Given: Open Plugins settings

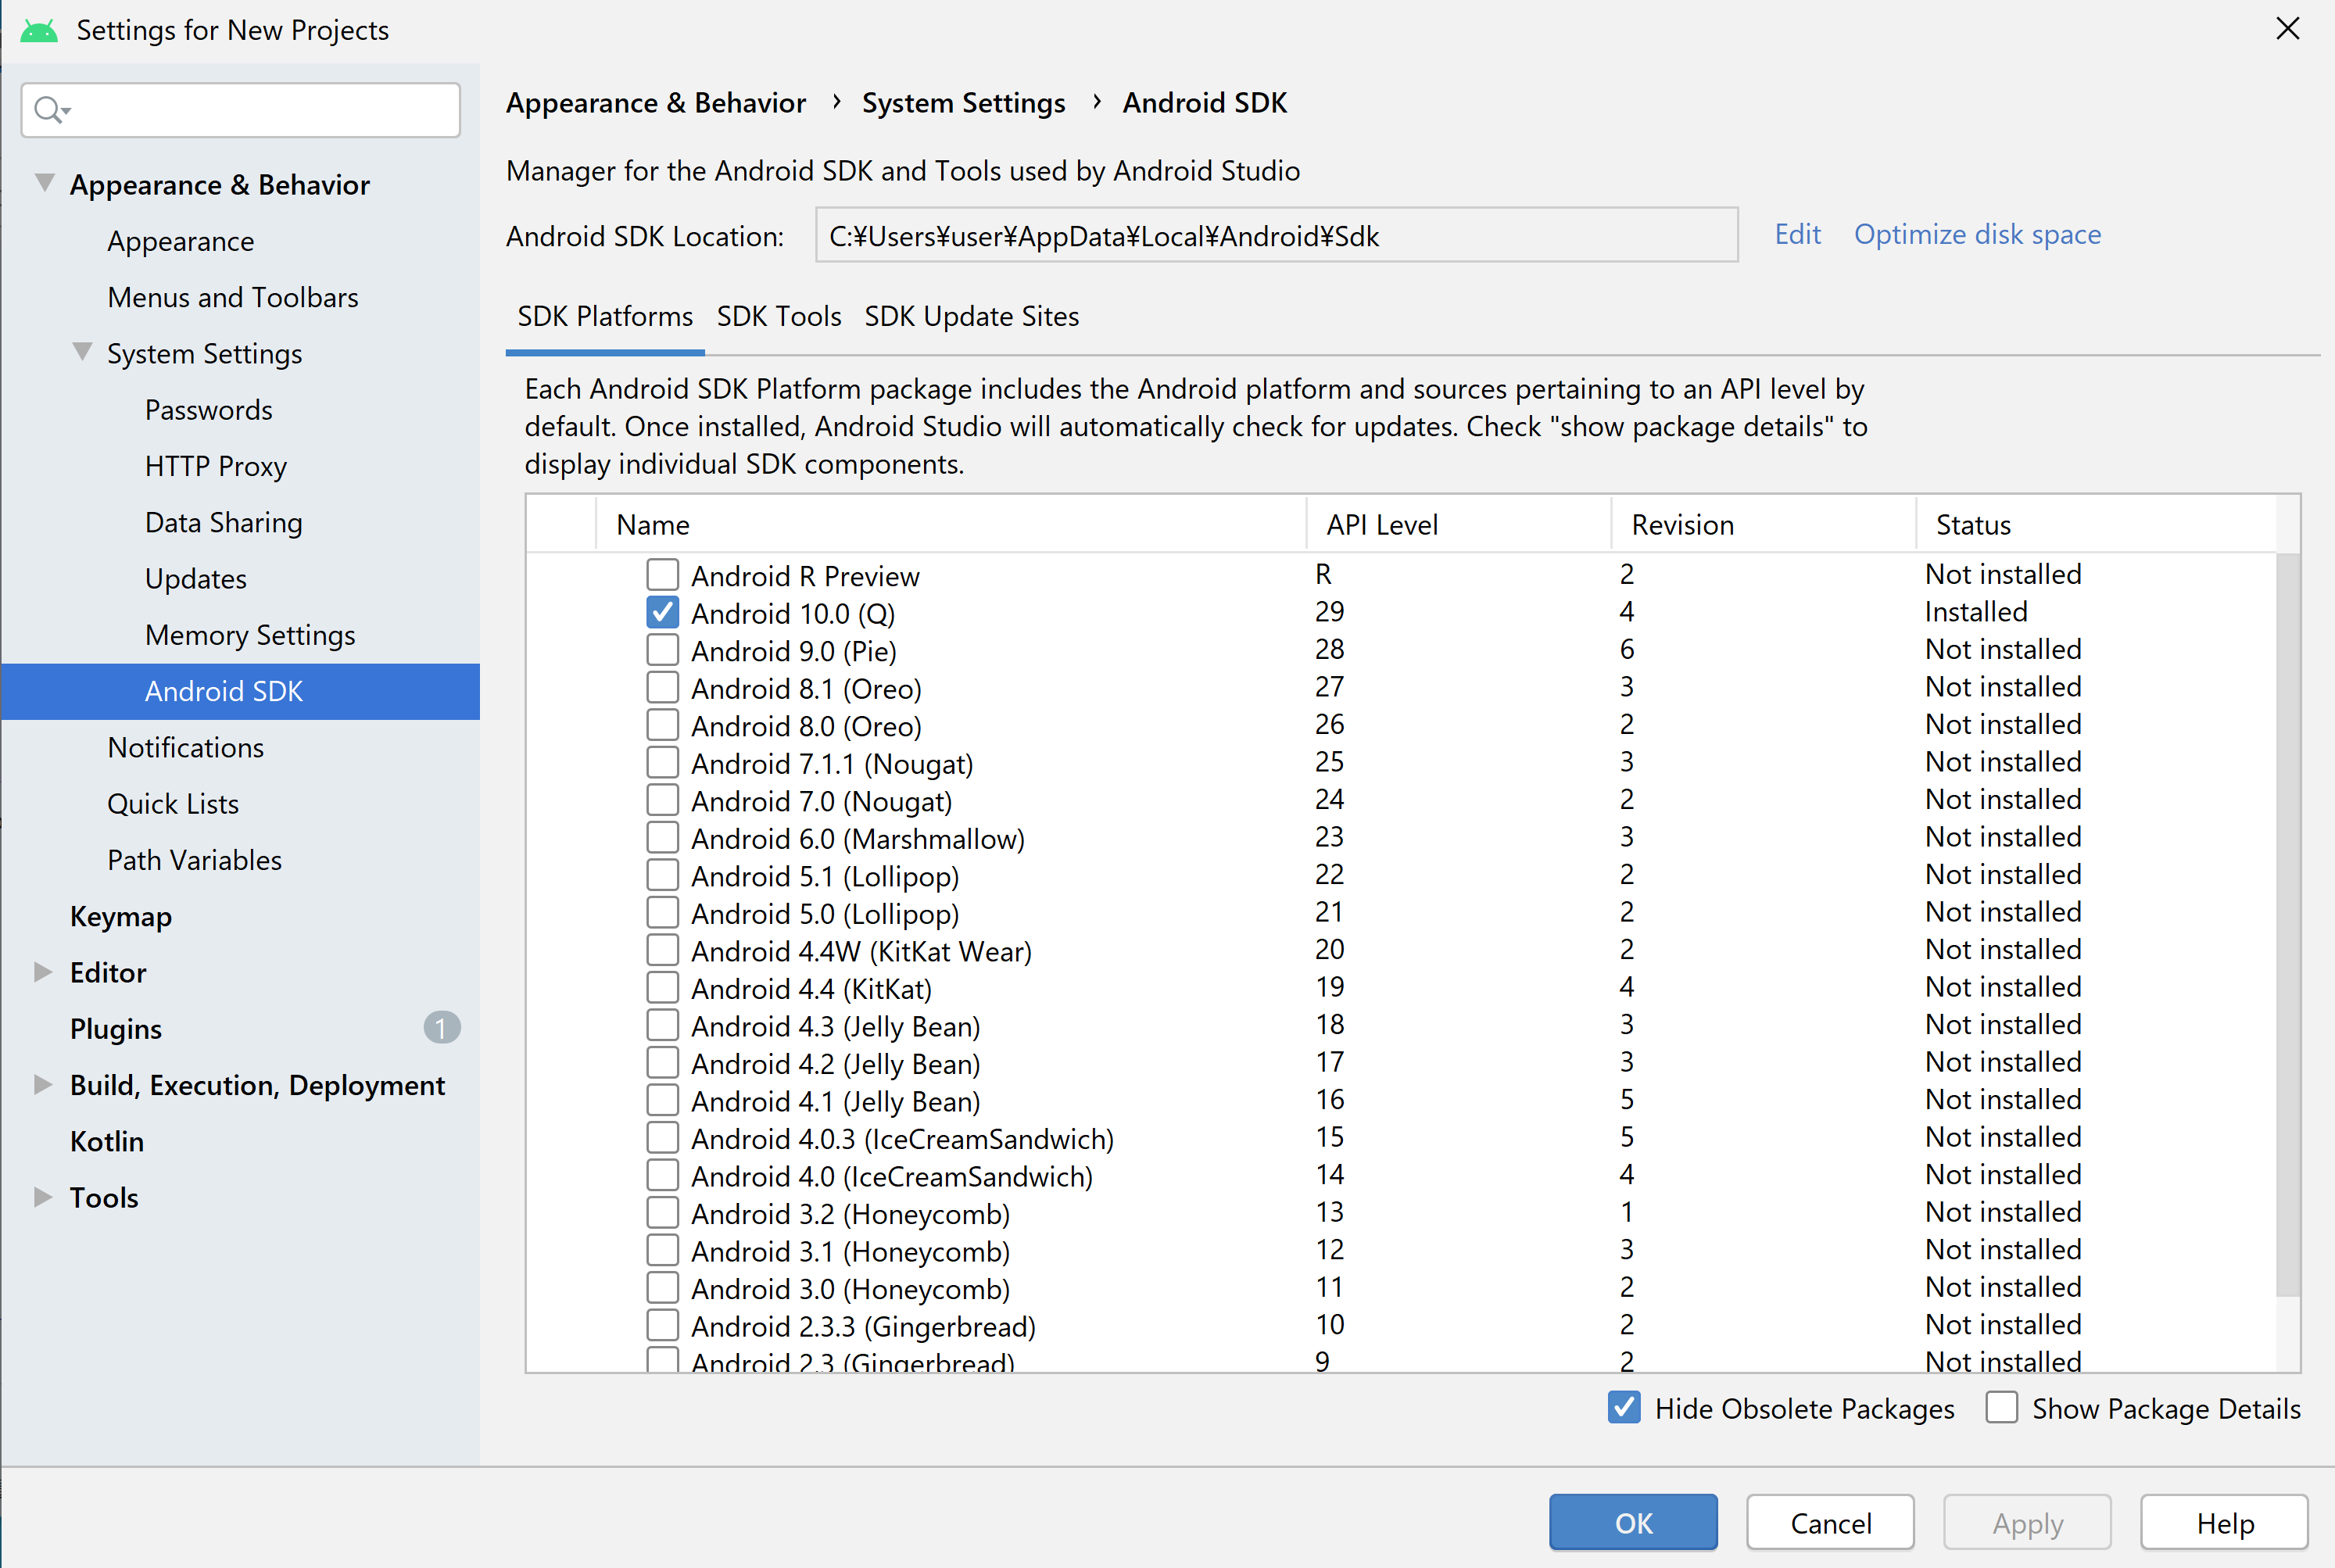Looking at the screenshot, I should [116, 1028].
